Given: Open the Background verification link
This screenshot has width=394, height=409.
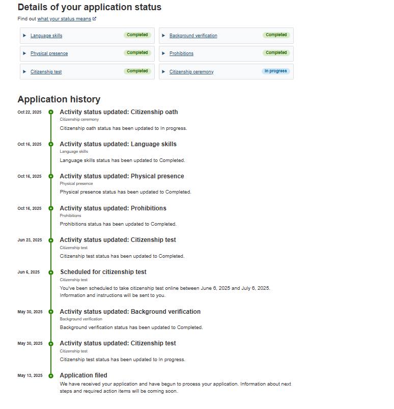Looking at the screenshot, I should pos(193,36).
